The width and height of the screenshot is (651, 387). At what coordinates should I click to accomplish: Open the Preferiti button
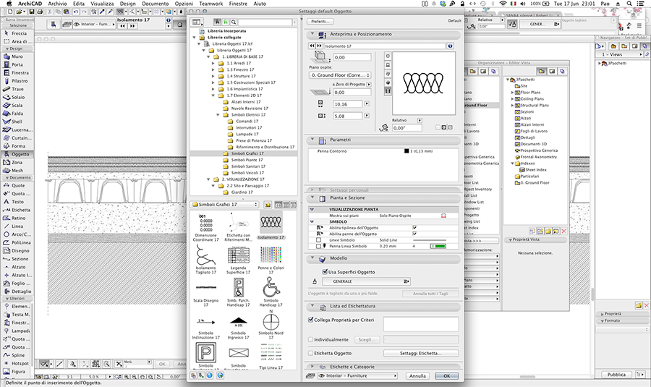(319, 21)
